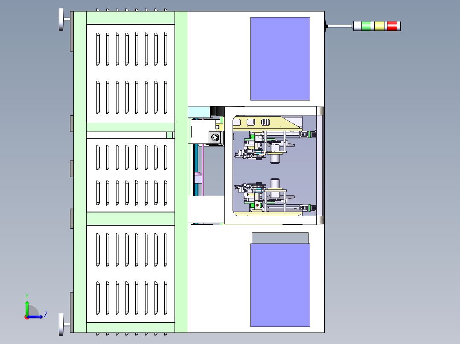Image resolution: width=460 pixels, height=344 pixels.
Task: Select the top-left handwheel on the frame
Action: coord(61,19)
